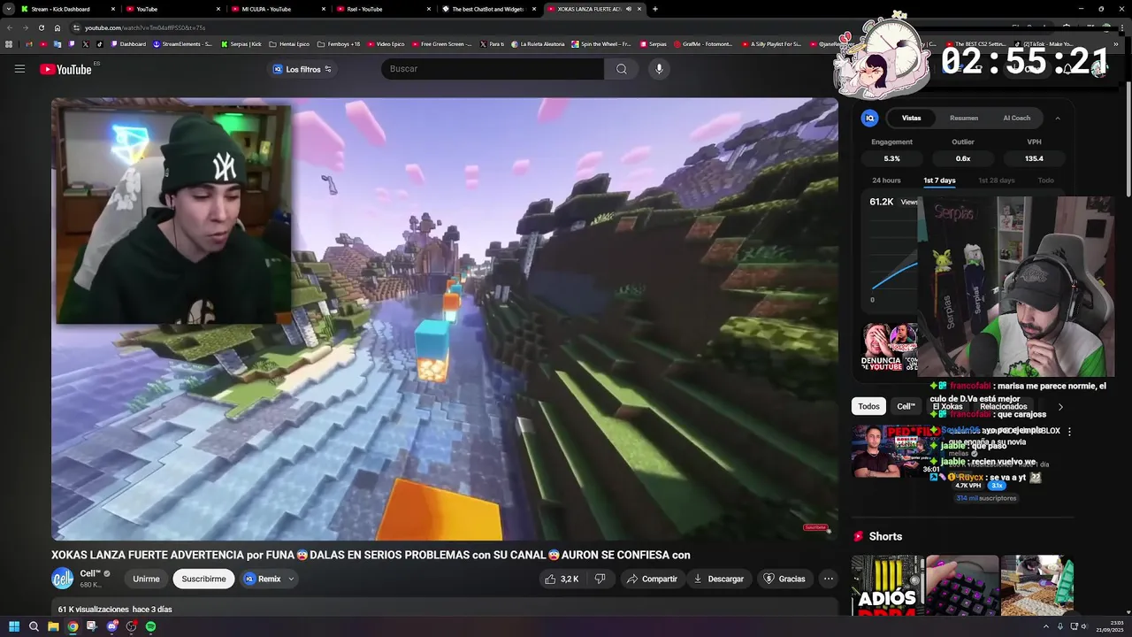Open options for the Roblox recommended video
Image resolution: width=1132 pixels, height=637 pixels.
[1069, 432]
